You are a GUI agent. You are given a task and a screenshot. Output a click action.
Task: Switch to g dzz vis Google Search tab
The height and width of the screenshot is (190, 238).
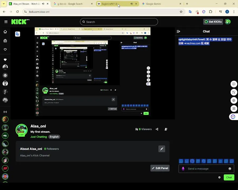tap(73, 4)
